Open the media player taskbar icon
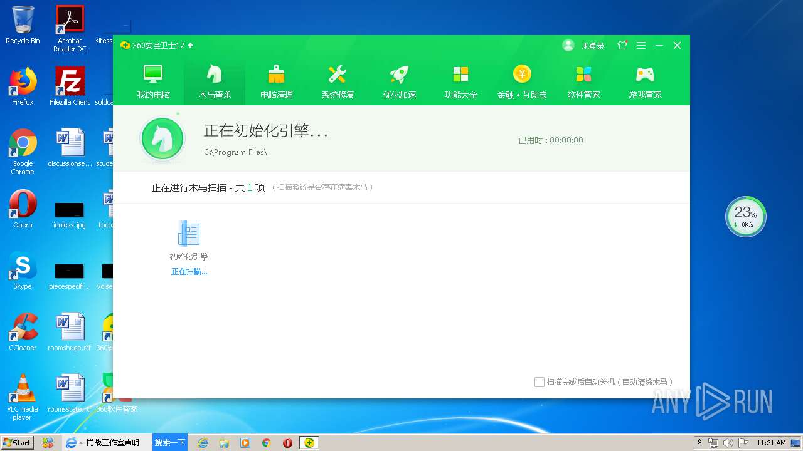This screenshot has width=803, height=451. [245, 443]
